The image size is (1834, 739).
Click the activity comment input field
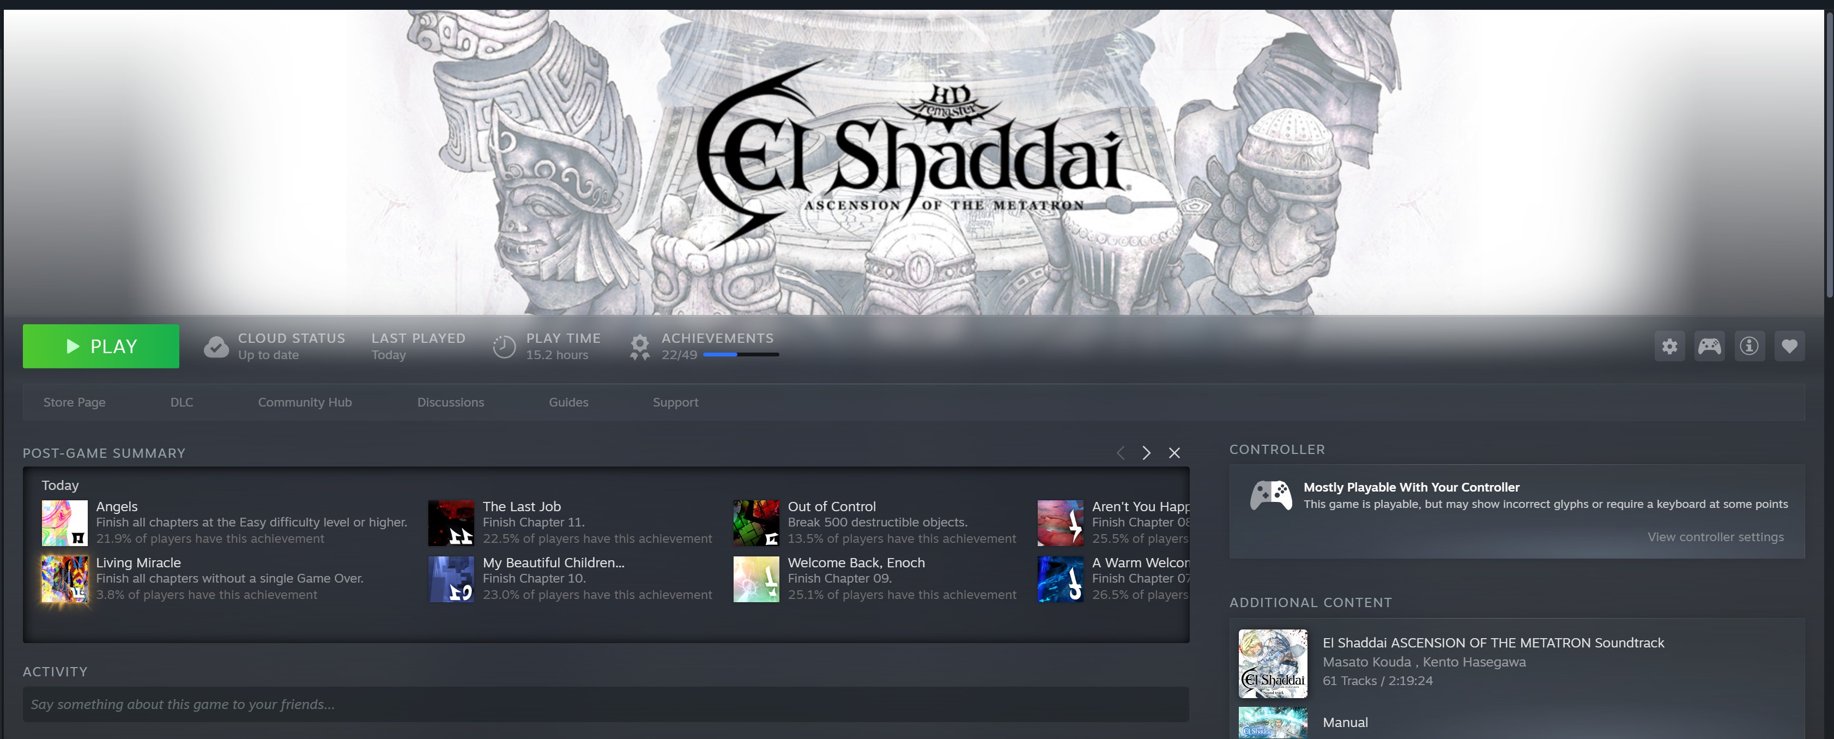pyautogui.click(x=606, y=704)
